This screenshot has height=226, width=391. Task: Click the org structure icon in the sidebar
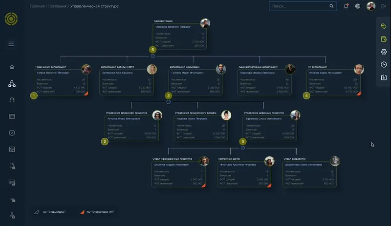click(12, 84)
